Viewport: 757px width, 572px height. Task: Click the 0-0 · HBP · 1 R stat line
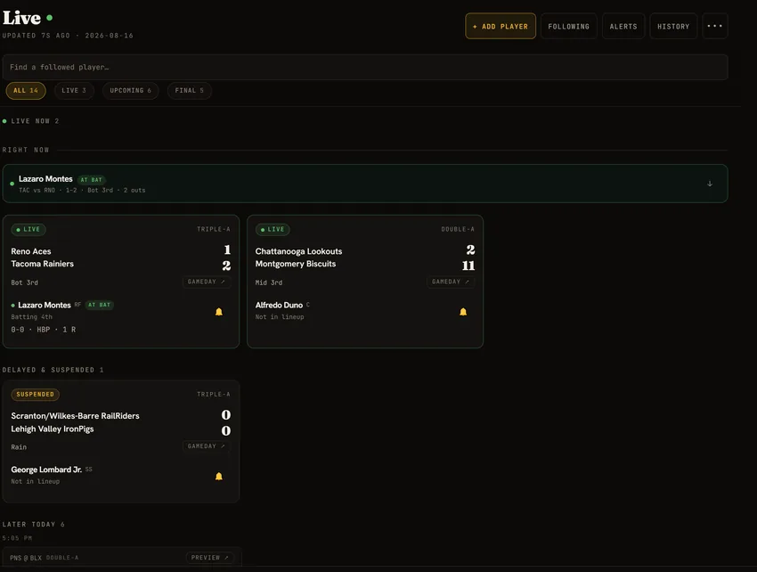(44, 330)
